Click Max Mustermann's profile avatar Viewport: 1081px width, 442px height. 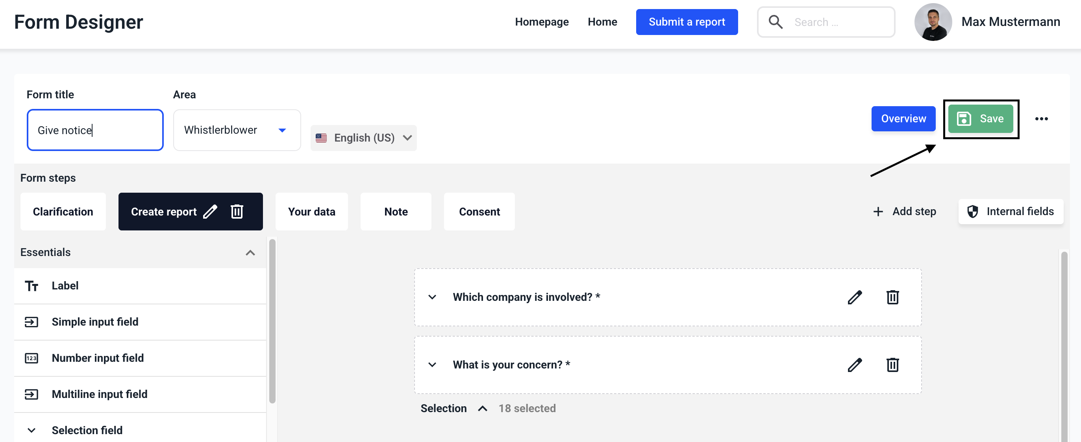pyautogui.click(x=933, y=22)
